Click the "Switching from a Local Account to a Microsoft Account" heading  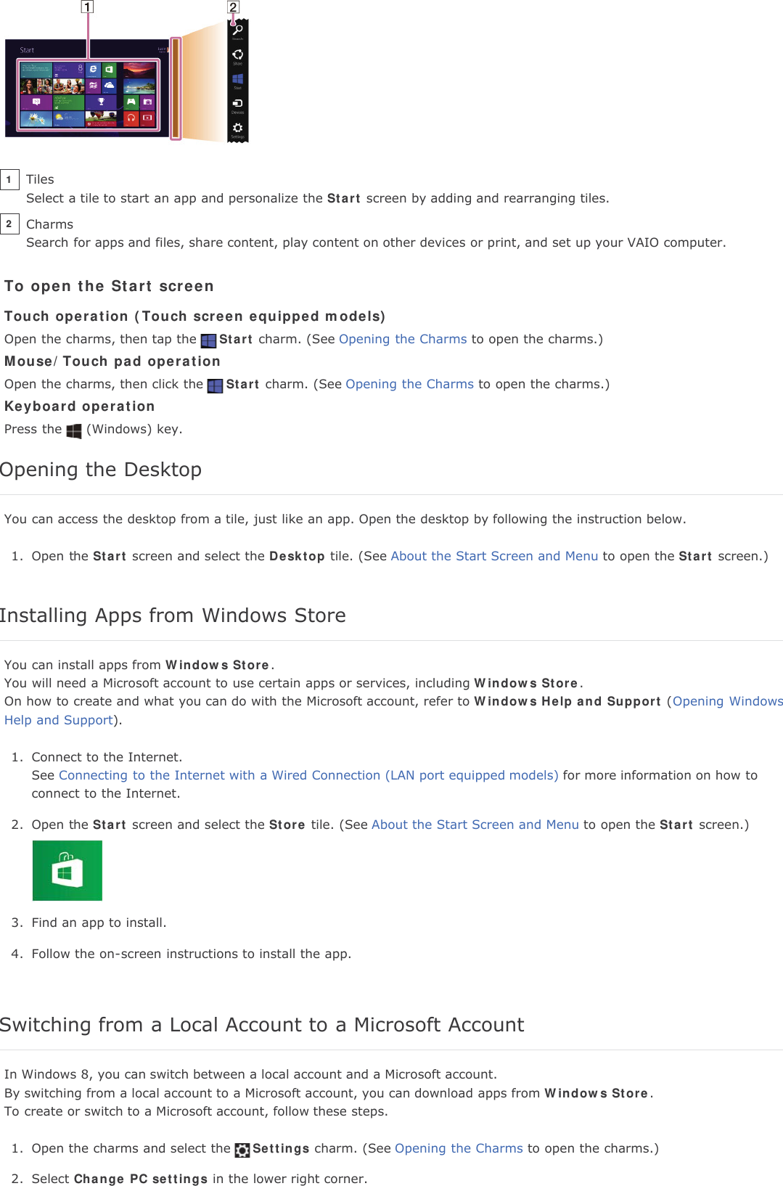click(x=262, y=1025)
